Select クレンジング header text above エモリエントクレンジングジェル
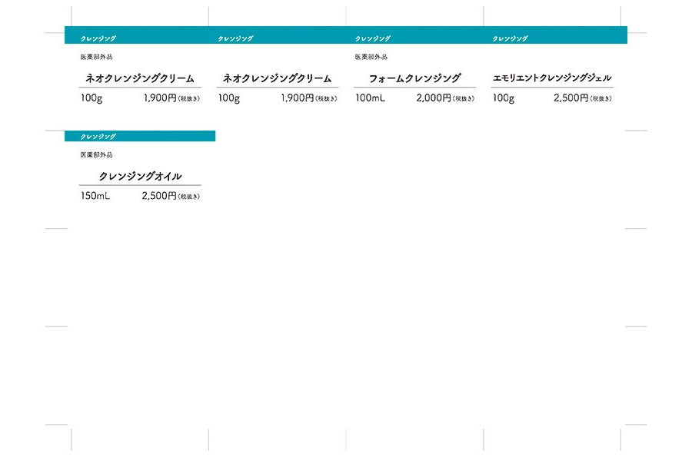The height and width of the screenshot is (457, 692). (x=510, y=38)
